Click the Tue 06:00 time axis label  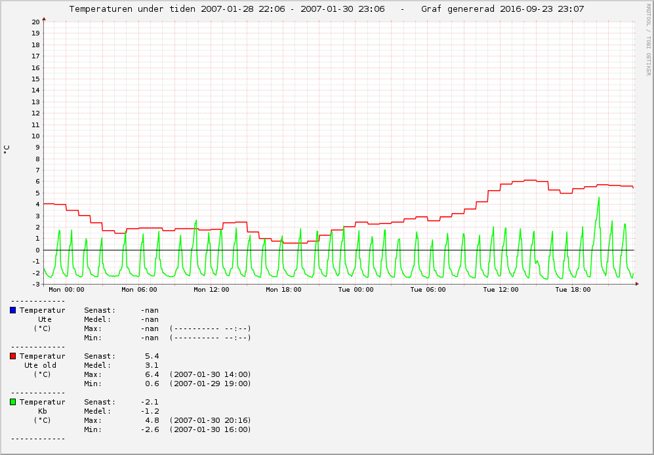tap(428, 289)
